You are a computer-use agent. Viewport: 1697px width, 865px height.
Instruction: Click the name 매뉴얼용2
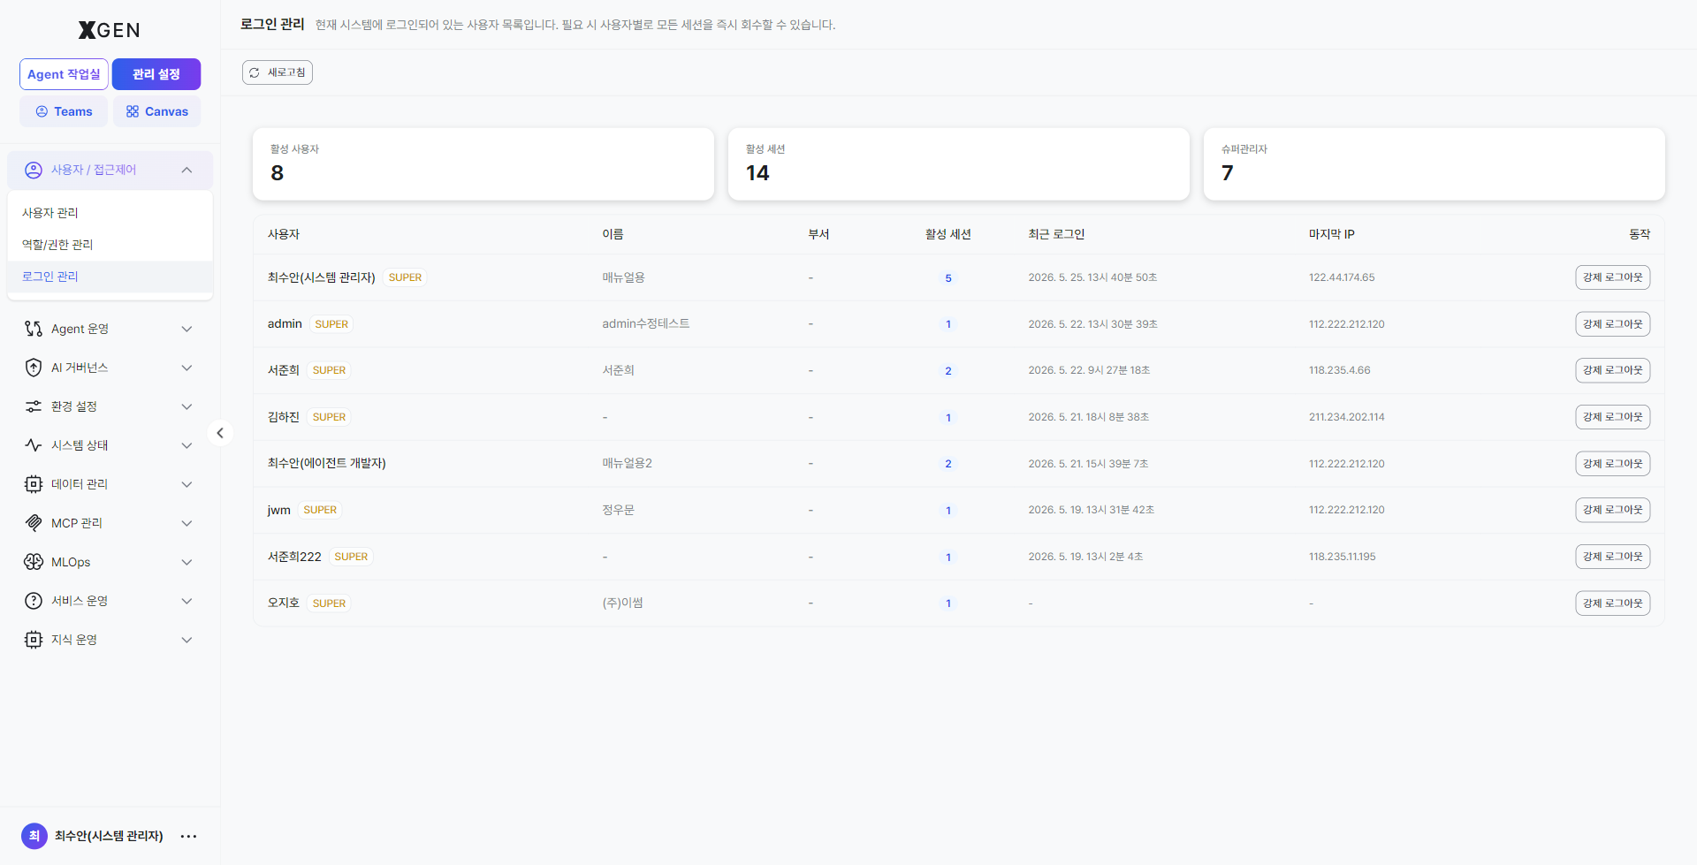[628, 464]
